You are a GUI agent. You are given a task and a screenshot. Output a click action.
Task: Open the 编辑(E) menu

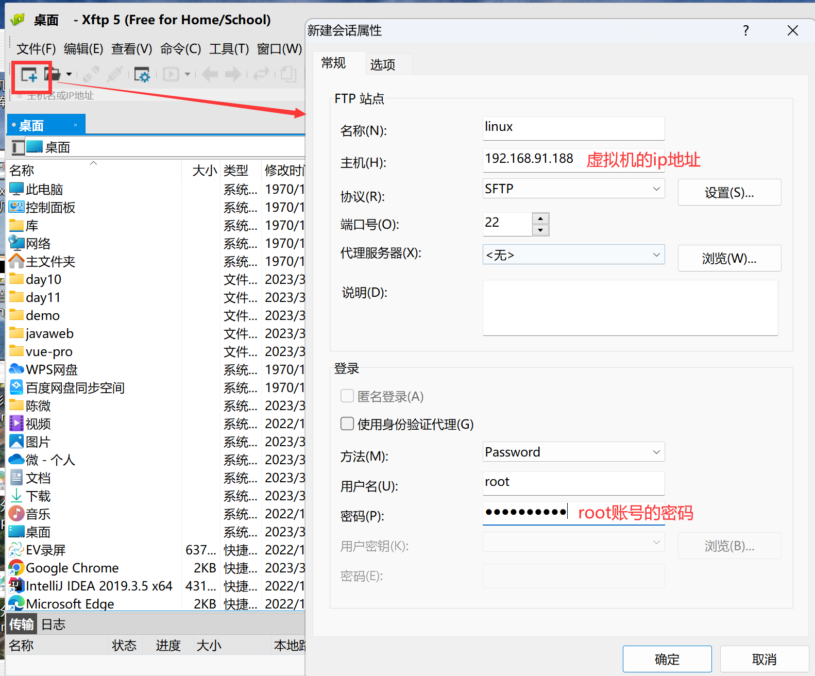click(x=83, y=49)
